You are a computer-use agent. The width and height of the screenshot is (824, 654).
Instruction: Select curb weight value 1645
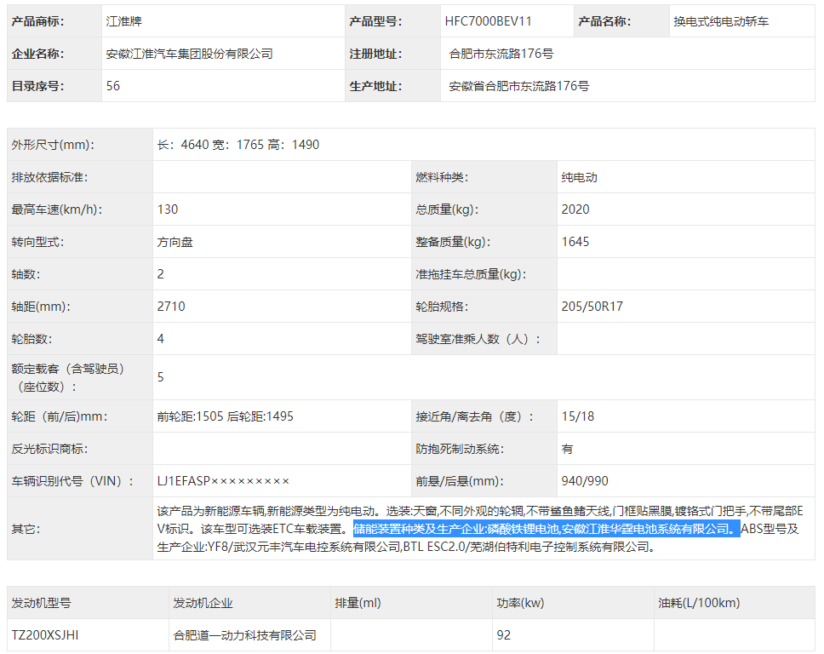click(x=575, y=242)
